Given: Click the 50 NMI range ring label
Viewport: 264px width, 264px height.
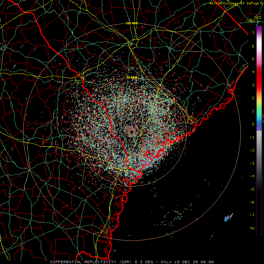Looking at the screenshot, I should (x=132, y=78).
